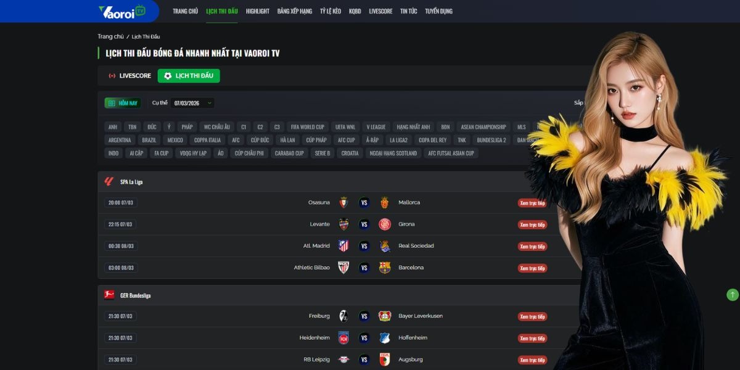Open the 07/03/2026 date dropdown
The image size is (740, 370).
(192, 103)
